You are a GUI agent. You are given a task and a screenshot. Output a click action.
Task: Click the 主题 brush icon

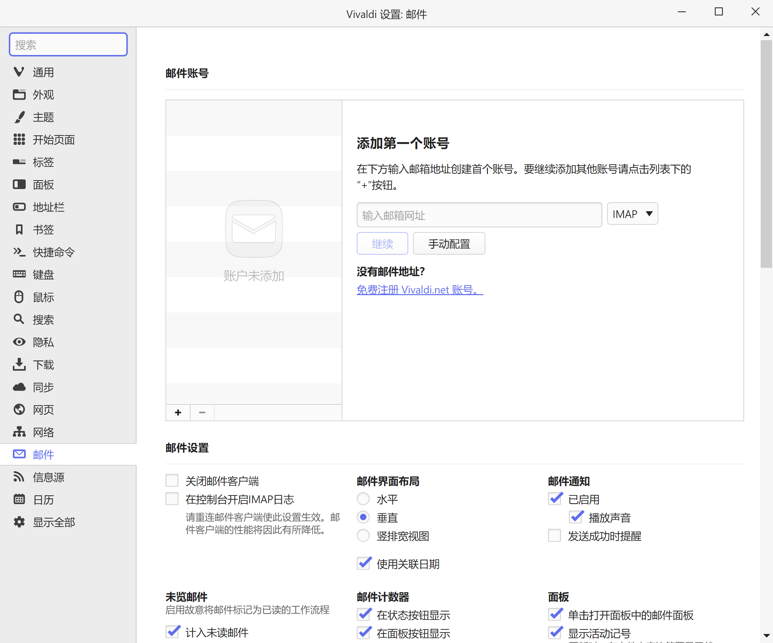coord(19,117)
